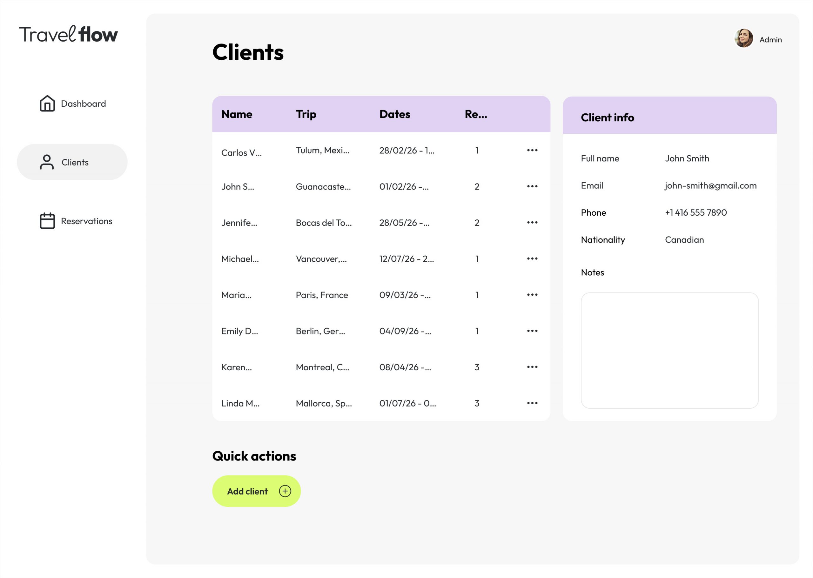Click the plus icon on Add client
Screen dimensions: 813x578
click(285, 491)
